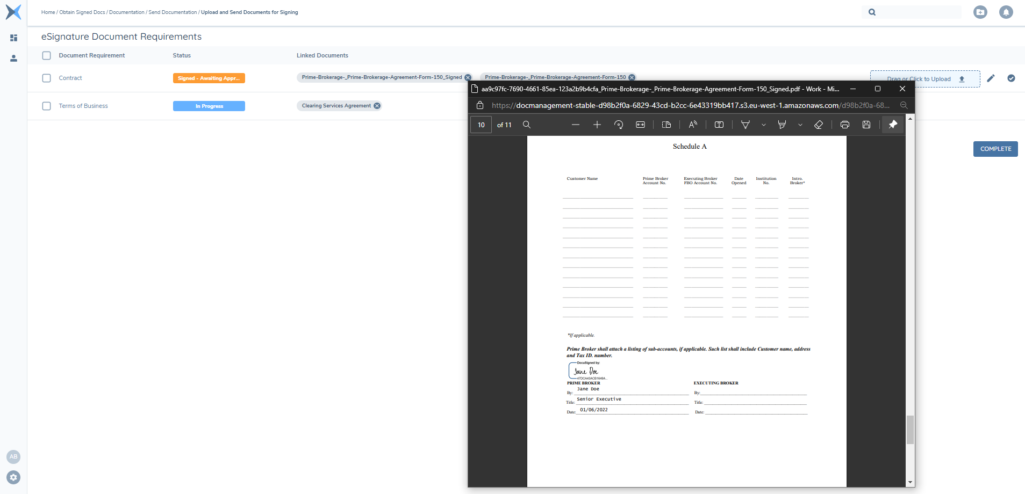Viewport: 1025px width, 494px height.
Task: Tick the Terms of Business checkbox
Action: 47,106
